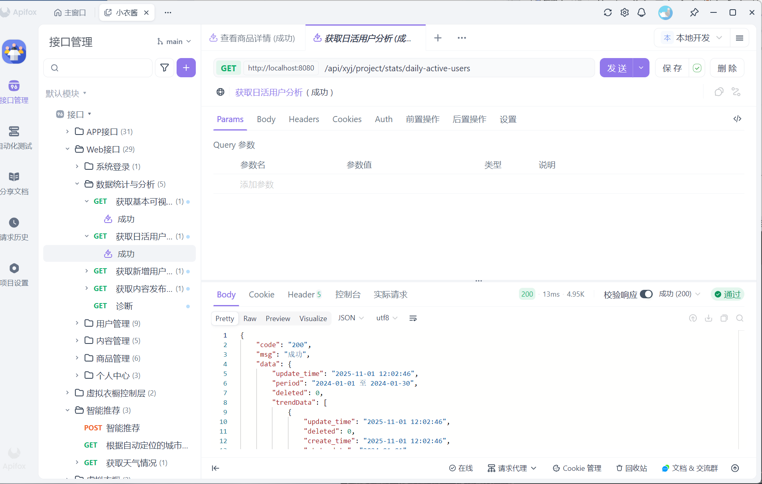This screenshot has height=484, width=762.
Task: Open notifications bell icon
Action: pyautogui.click(x=641, y=12)
